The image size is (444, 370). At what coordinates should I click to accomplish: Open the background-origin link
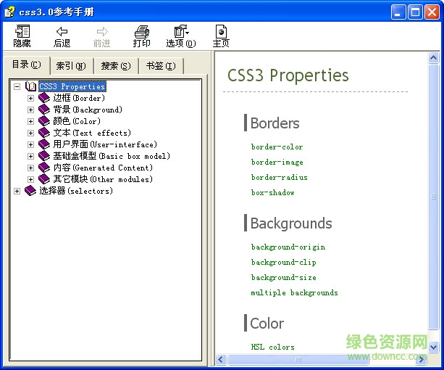(x=288, y=247)
